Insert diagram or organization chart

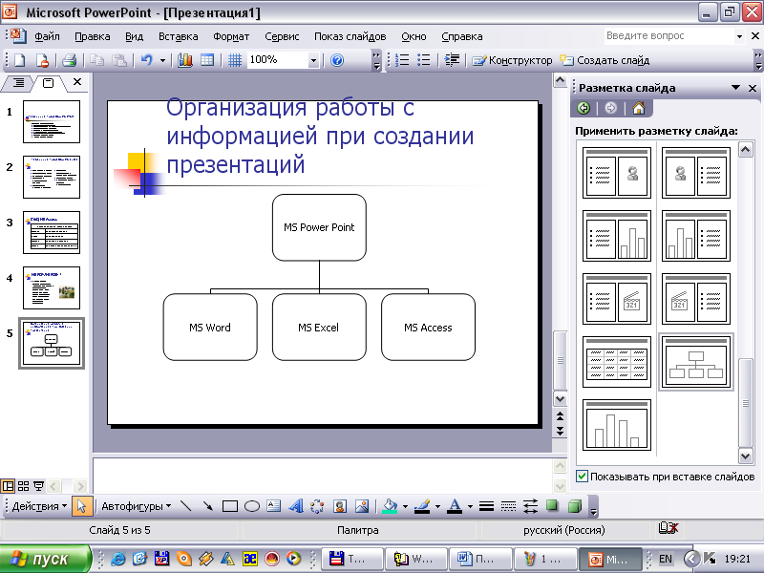click(x=317, y=506)
